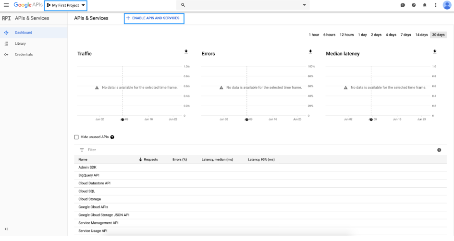Click the Median latency warning icon
Viewport: 454px width, 241px height.
[x=345, y=87]
